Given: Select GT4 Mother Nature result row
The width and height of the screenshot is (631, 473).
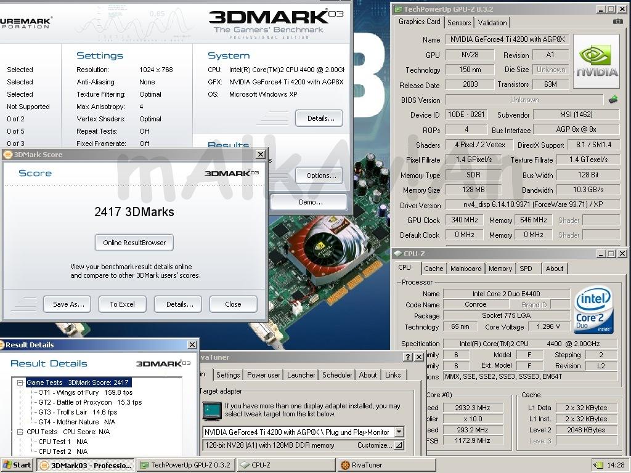Looking at the screenshot, I should coord(77,422).
